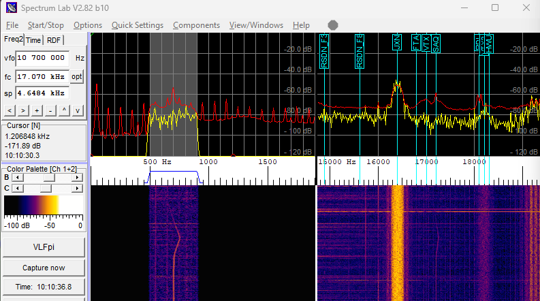This screenshot has width=540, height=301.
Task: Click the shift-left '<' frequency button
Action: tap(10, 110)
